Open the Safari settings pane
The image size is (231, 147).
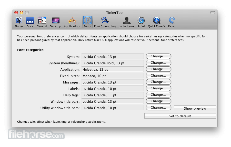(141, 22)
